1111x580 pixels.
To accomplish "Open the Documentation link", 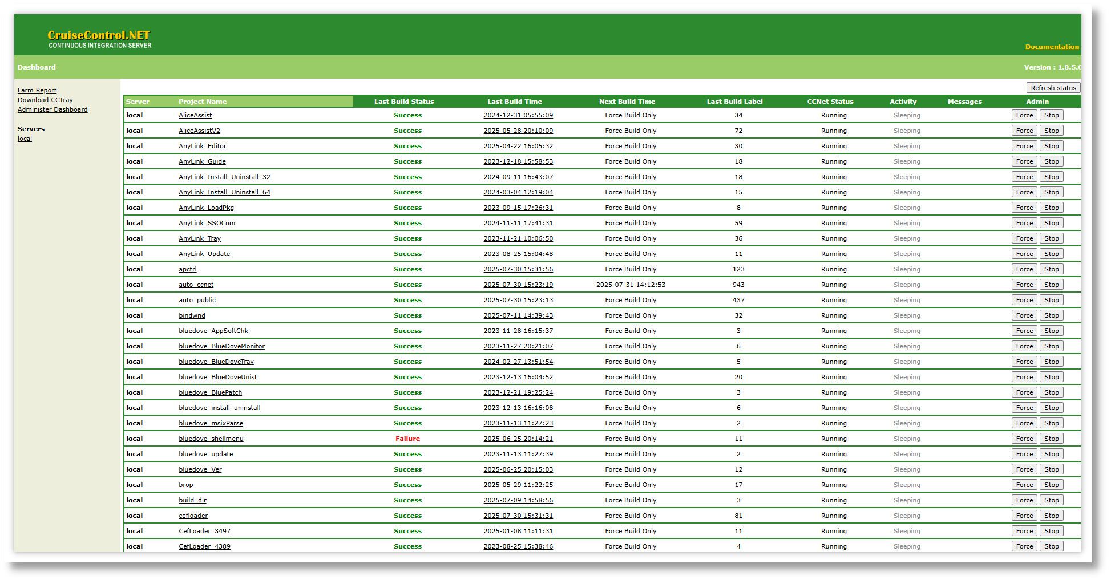I will 1052,47.
